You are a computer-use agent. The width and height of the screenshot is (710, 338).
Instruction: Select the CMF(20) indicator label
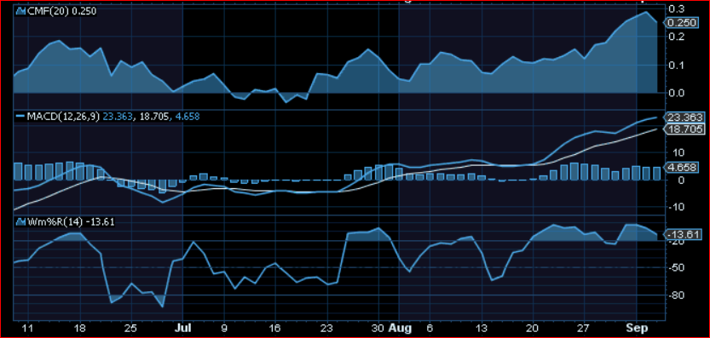[x=49, y=12]
